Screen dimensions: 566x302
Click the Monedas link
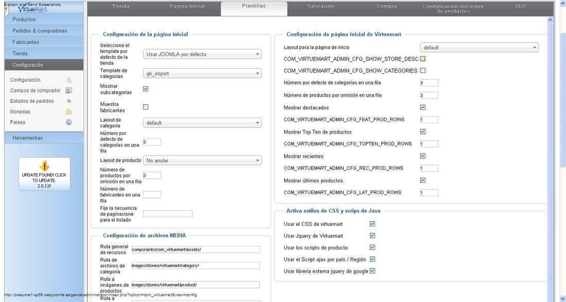(20, 112)
